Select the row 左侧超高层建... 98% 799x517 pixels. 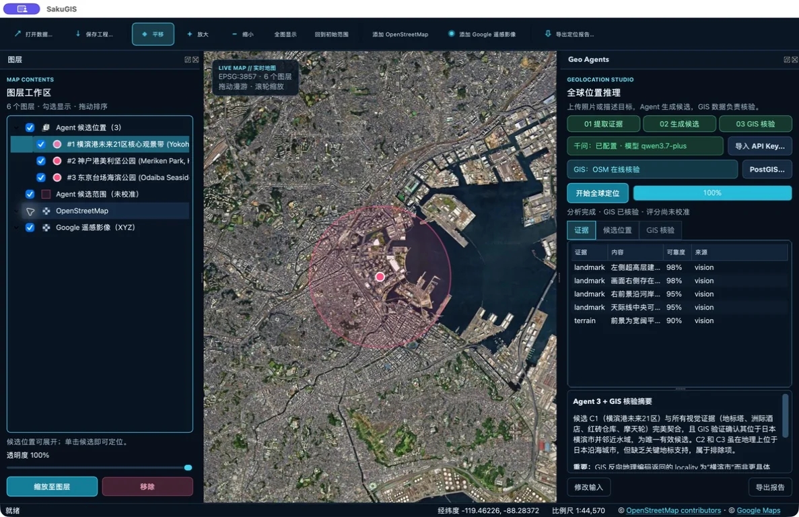679,267
